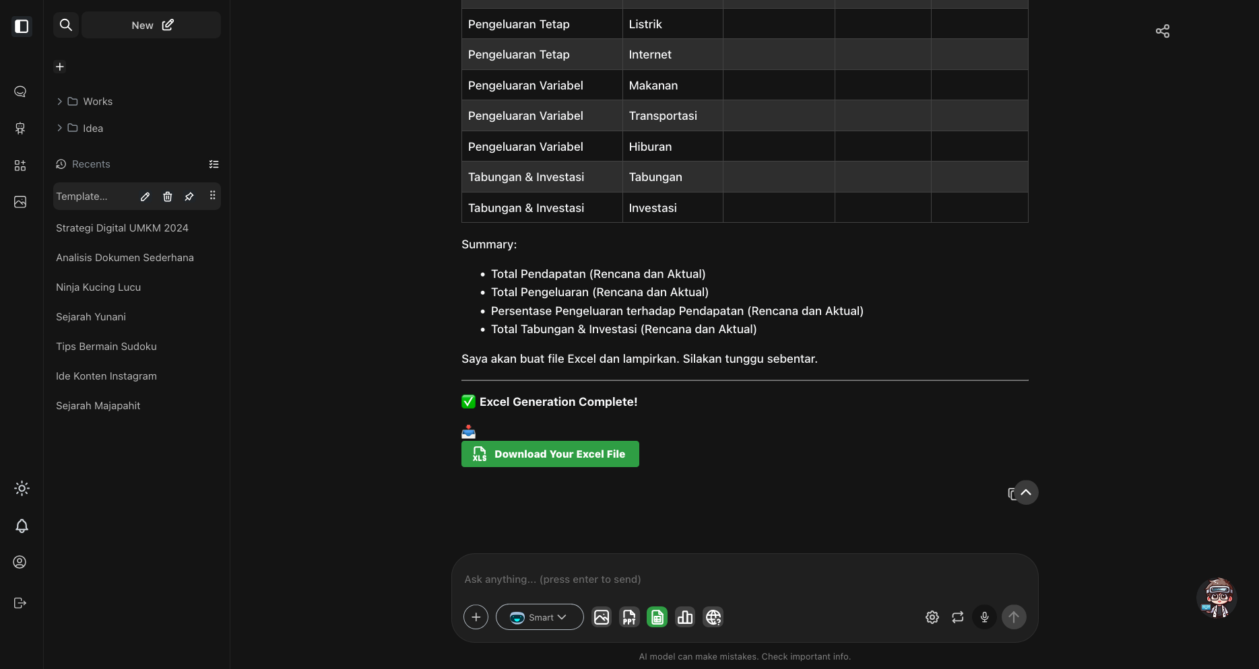Open the Smart model dropdown
The image size is (1259, 669).
(540, 617)
